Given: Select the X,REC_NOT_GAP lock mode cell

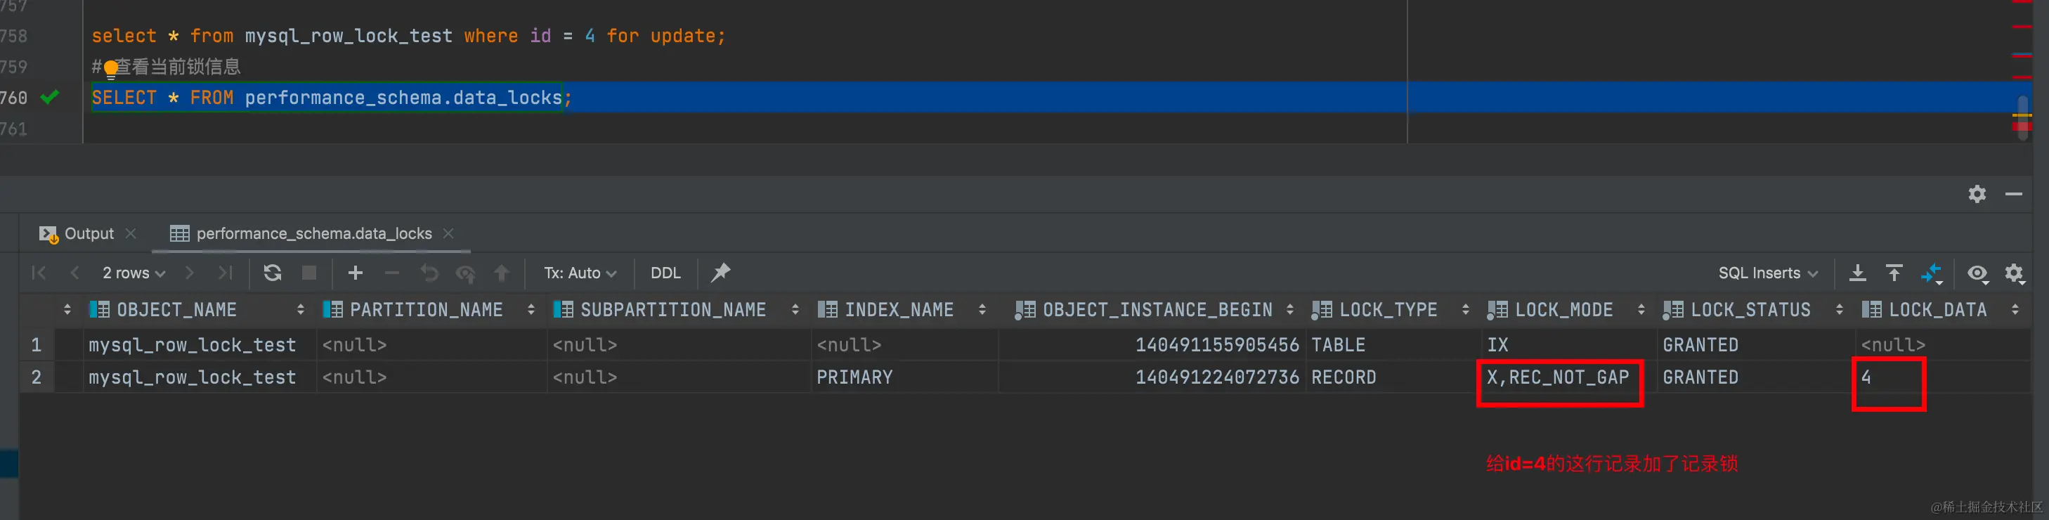Looking at the screenshot, I should (1557, 377).
